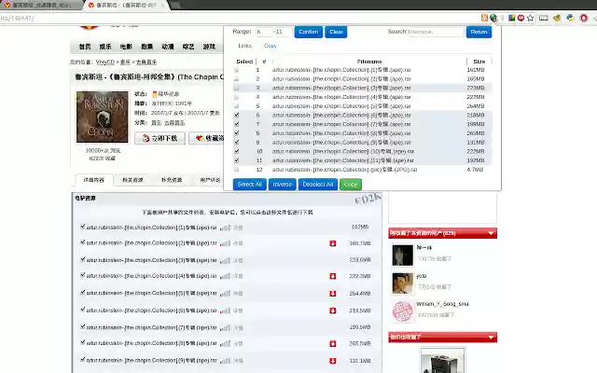
Task: Click signal bars icon beside Collection (5) file
Action: click(226, 294)
